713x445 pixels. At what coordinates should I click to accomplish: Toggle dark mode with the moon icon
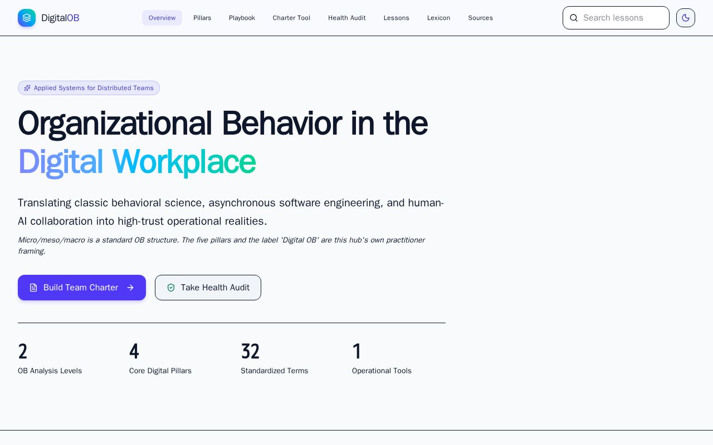686,18
